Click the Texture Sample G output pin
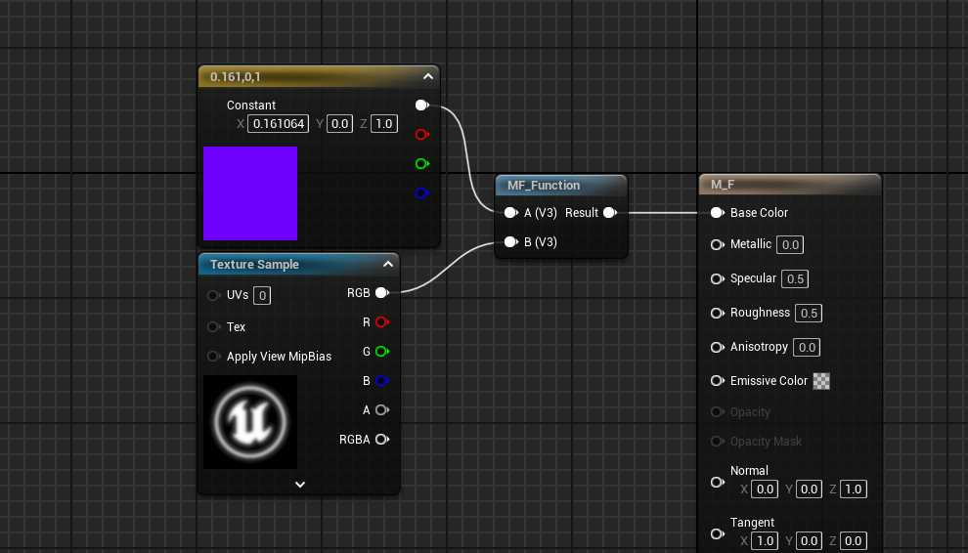The width and height of the screenshot is (968, 553). (382, 351)
